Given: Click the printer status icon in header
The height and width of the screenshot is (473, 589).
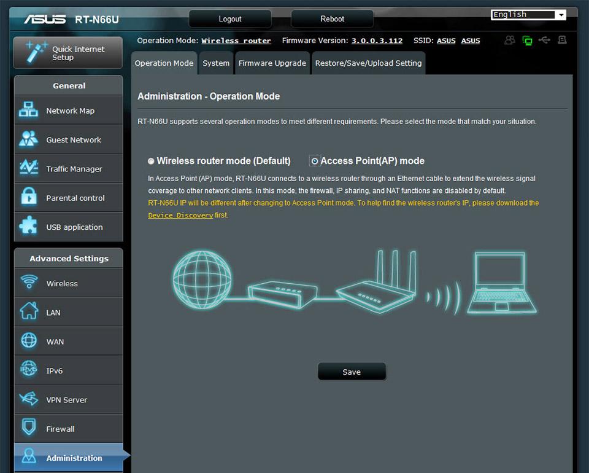Looking at the screenshot, I should pyautogui.click(x=562, y=39).
